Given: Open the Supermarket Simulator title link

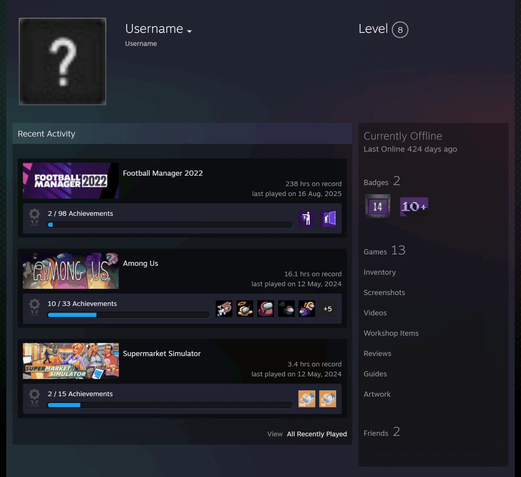Looking at the screenshot, I should click(x=162, y=353).
